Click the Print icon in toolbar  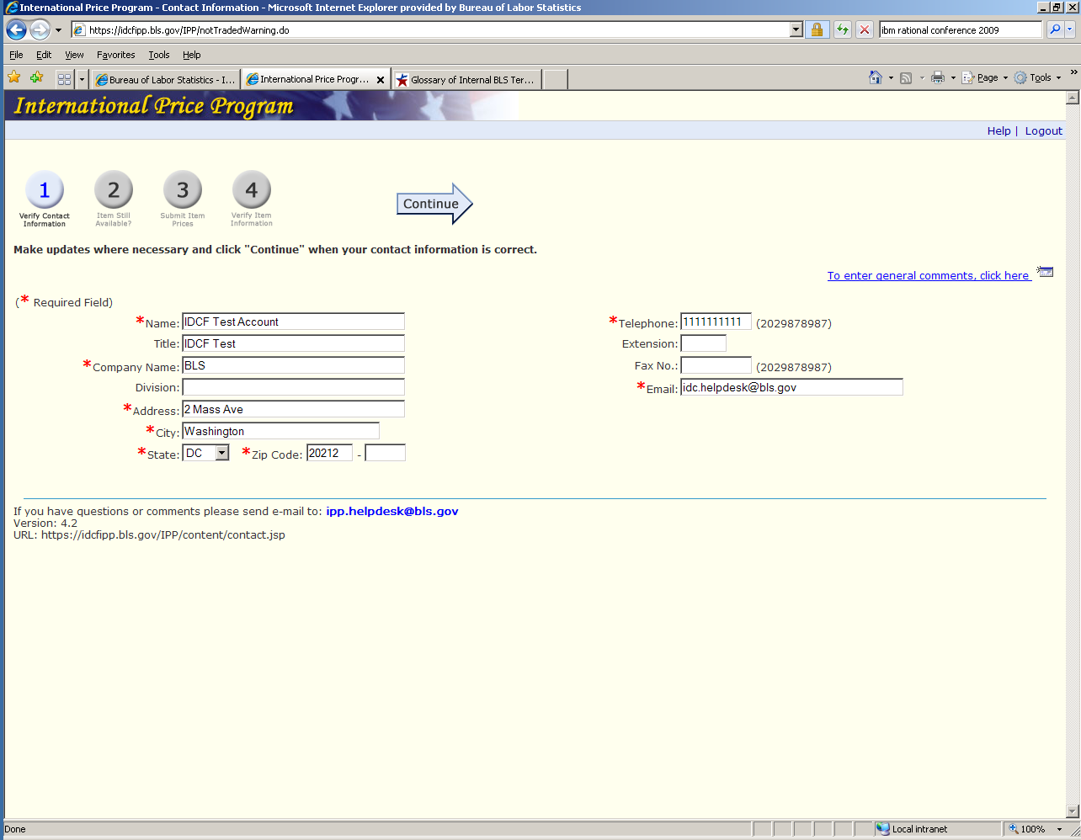coord(937,77)
